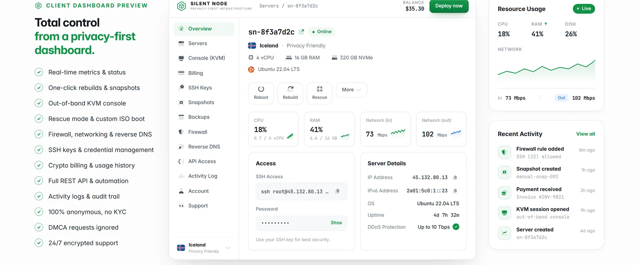Click the RAM up-arrow indicator in Resource Usage
The height and width of the screenshot is (265, 639).
[546, 24]
